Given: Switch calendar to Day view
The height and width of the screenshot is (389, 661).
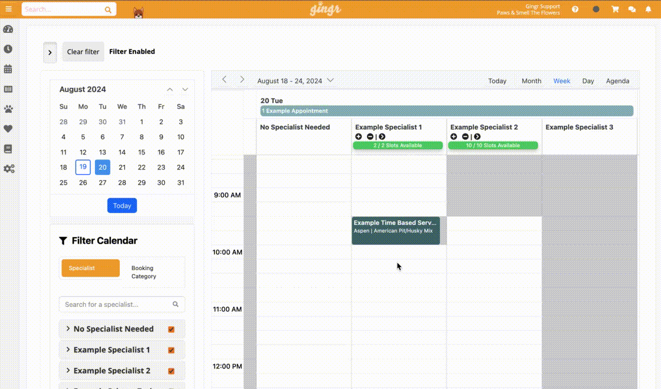Looking at the screenshot, I should 588,81.
